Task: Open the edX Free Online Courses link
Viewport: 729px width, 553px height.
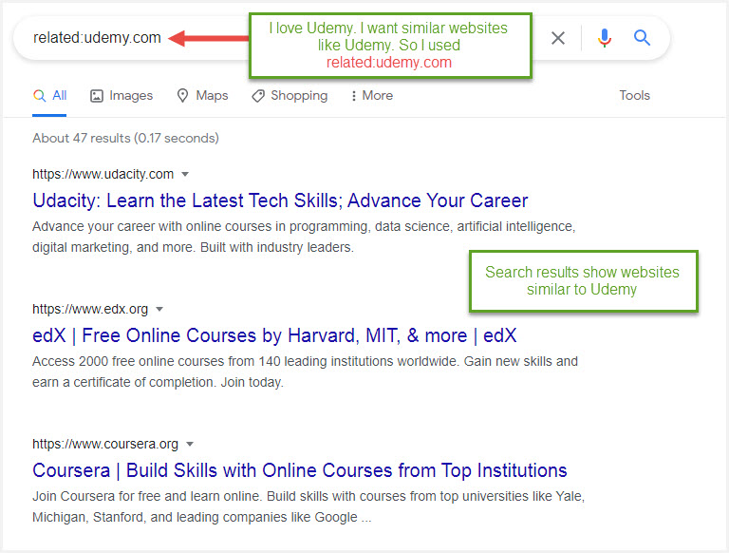Action: coord(274,335)
